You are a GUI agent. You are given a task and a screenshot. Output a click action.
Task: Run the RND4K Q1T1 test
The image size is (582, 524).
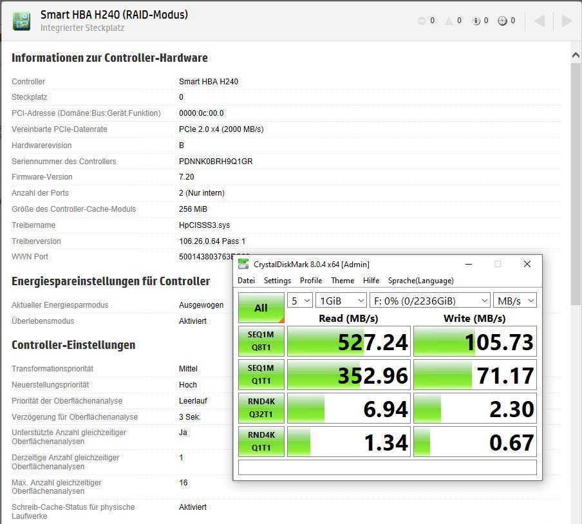(261, 441)
